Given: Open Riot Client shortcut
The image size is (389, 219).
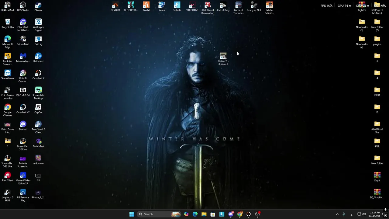Looking at the screenshot, I should point(8,177).
